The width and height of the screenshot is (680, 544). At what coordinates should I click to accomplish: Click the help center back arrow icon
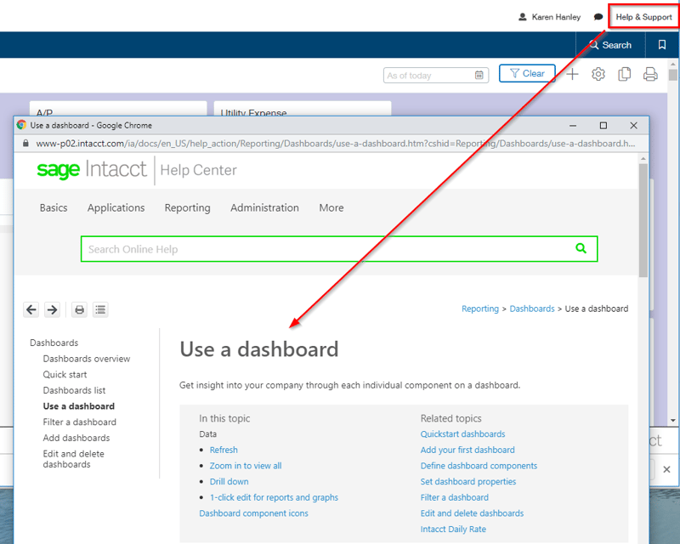31,310
